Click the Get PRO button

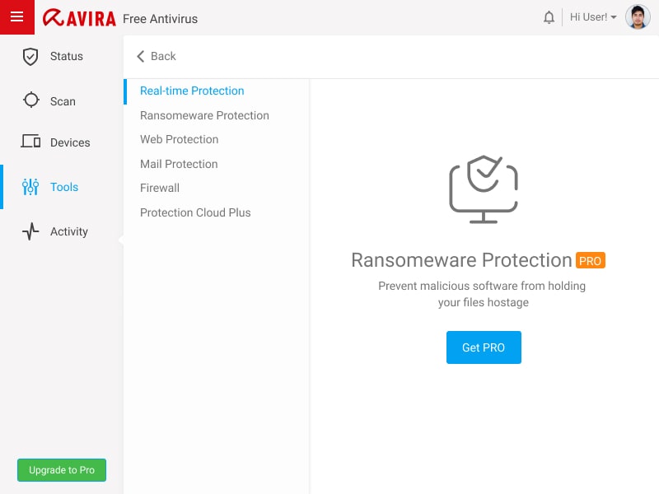484,347
